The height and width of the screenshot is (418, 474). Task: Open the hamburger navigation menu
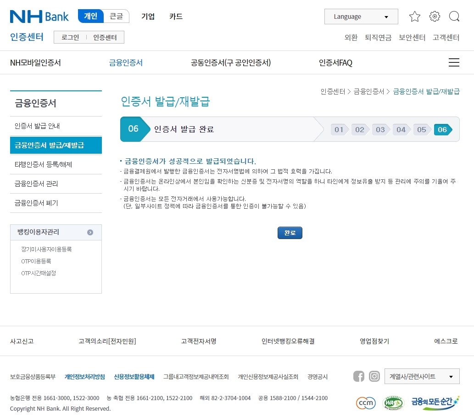pos(454,62)
